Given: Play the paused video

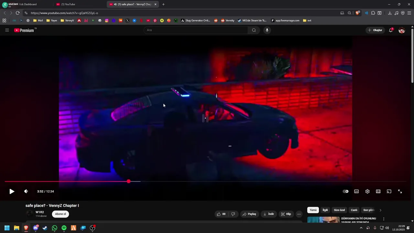Looking at the screenshot, I should pyautogui.click(x=12, y=191).
